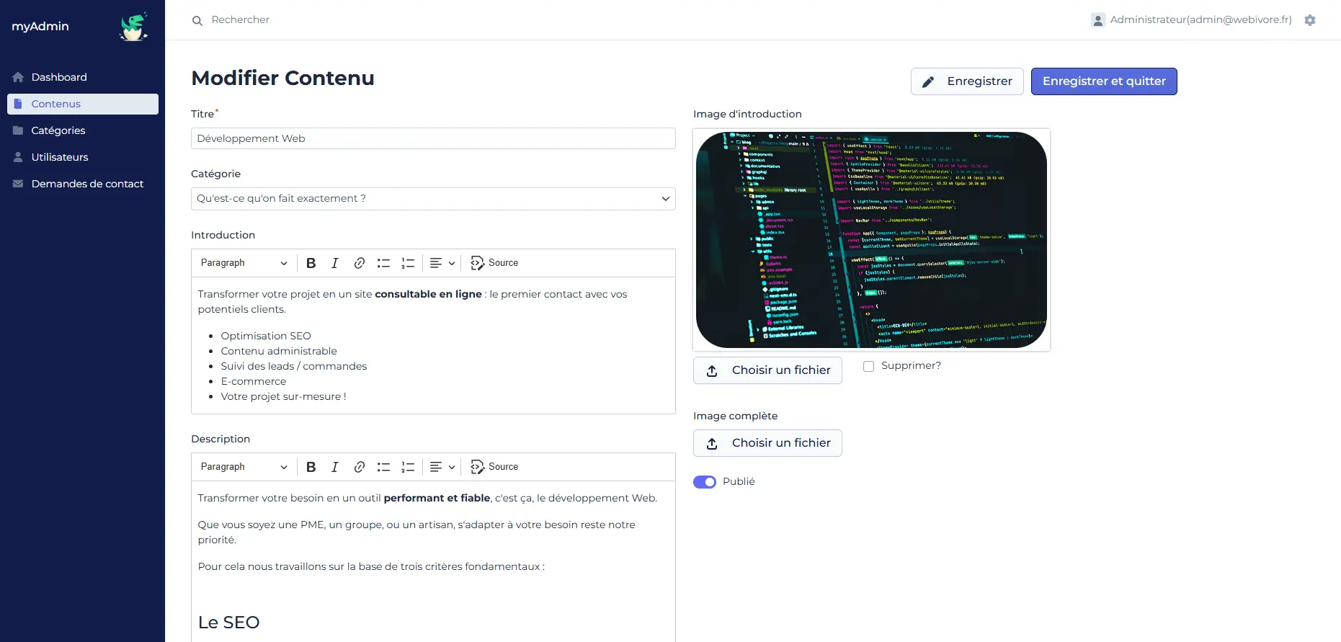The width and height of the screenshot is (1341, 642).
Task: Click the introduction image thumbnail
Action: point(871,240)
